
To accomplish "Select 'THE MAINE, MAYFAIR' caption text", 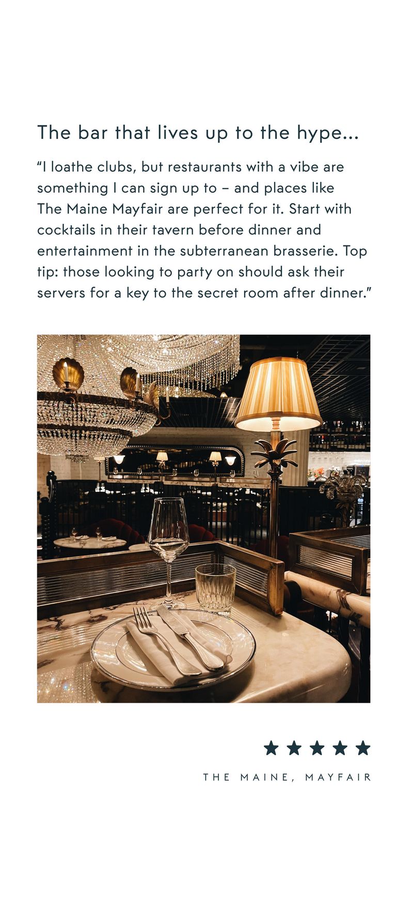I will [287, 777].
